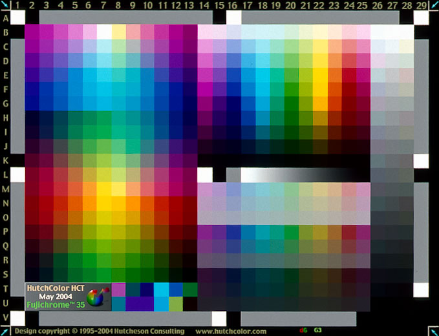Viewport: 439px width, 336px height.
Task: Pick the green swatch at row F column 20
Action: (x=292, y=89)
